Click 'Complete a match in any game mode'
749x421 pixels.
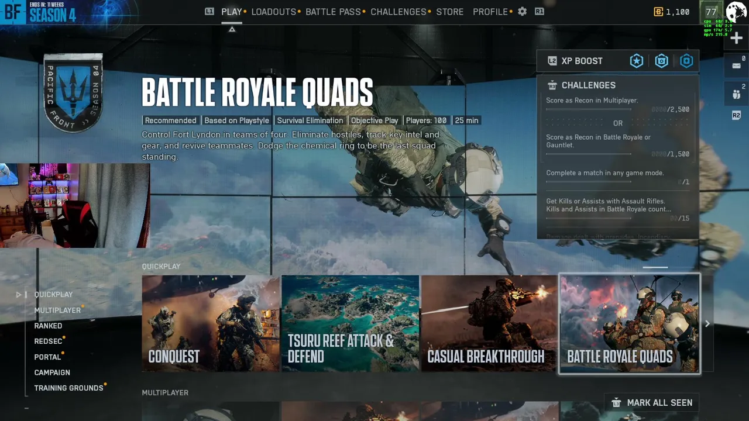click(605, 173)
